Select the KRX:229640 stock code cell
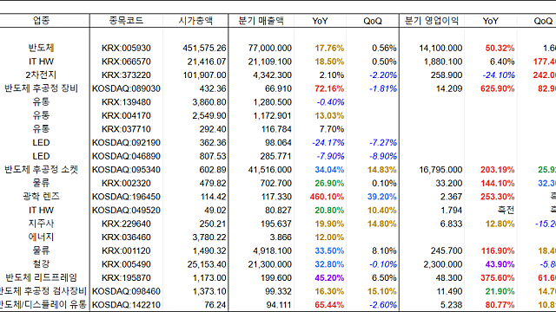Image resolution: width=556 pixels, height=312 pixels. click(x=126, y=224)
